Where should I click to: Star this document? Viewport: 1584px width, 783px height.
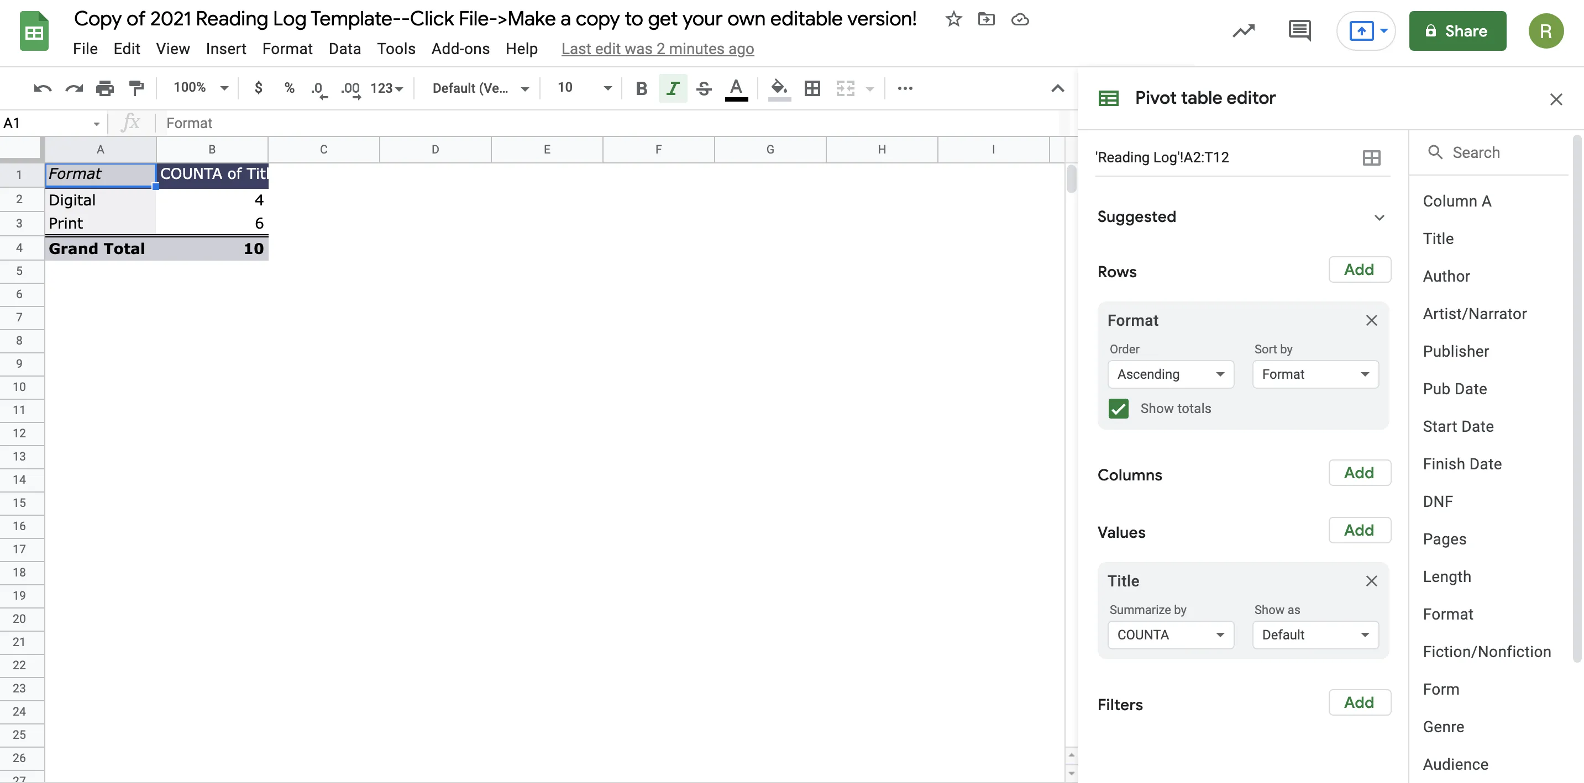tap(953, 20)
